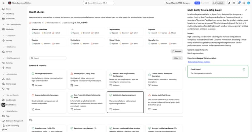Image resolution: width=252 pixels, height=132 pixels.
Task: Open Alerts under Administration
Action: [8, 79]
